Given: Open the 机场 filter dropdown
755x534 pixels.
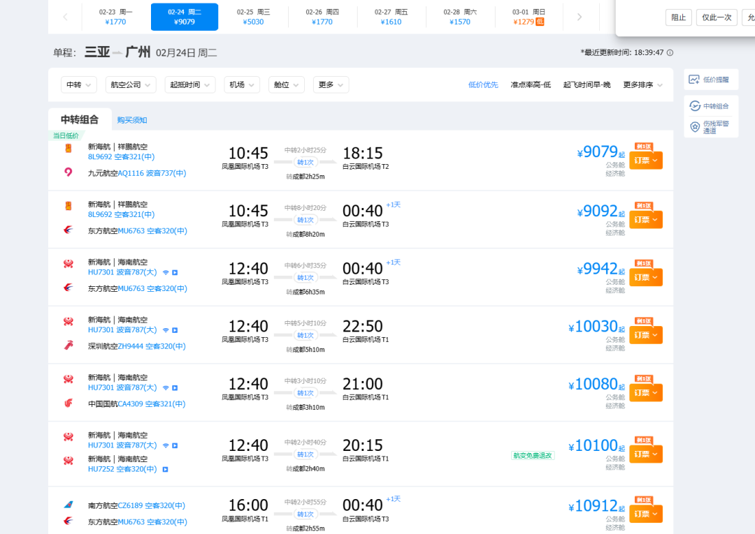Looking at the screenshot, I should (242, 84).
